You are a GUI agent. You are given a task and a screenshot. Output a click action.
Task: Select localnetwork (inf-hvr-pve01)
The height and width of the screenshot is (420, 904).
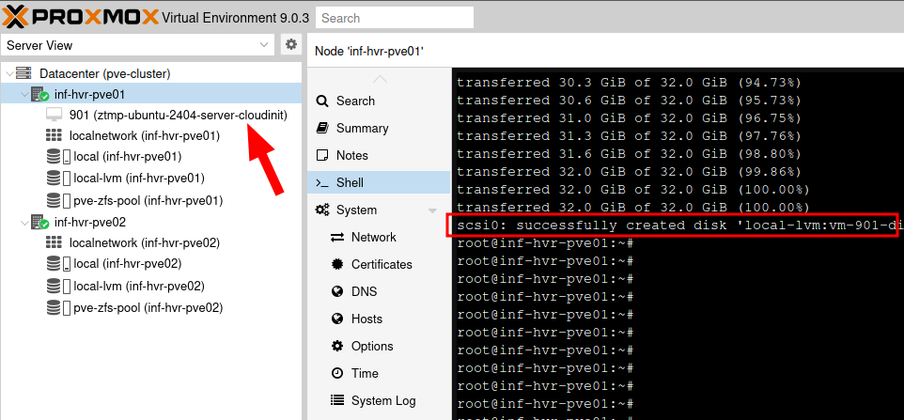coord(145,136)
